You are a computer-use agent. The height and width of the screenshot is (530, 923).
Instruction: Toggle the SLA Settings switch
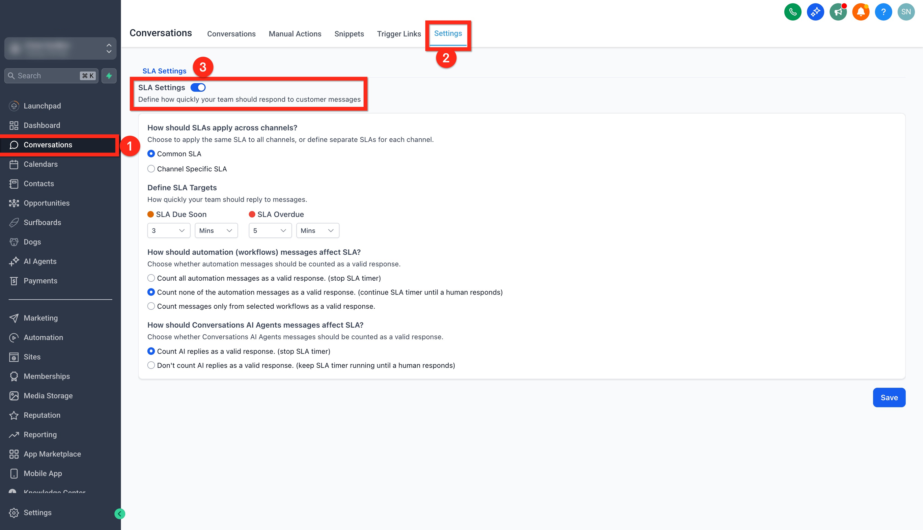click(x=198, y=87)
